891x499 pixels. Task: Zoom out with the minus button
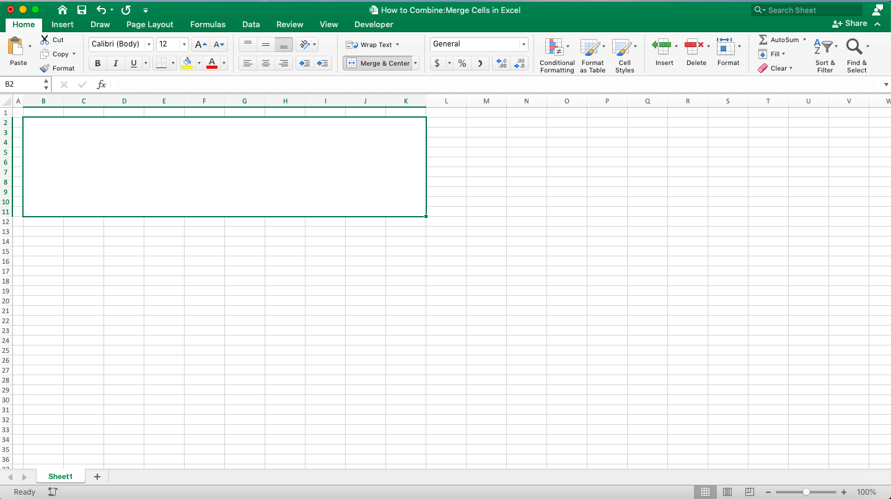point(769,492)
